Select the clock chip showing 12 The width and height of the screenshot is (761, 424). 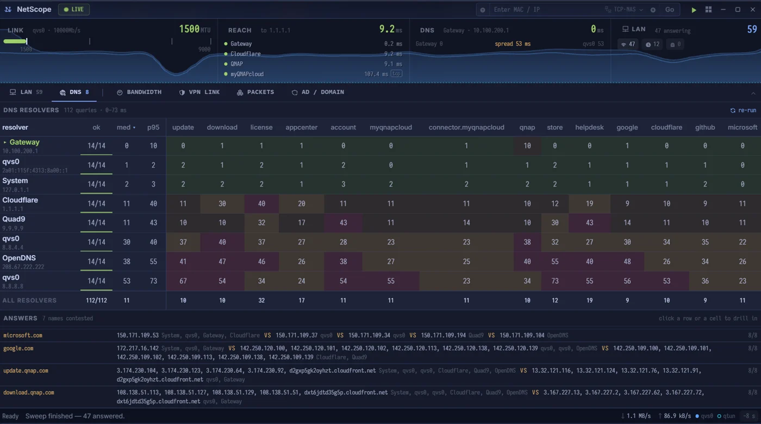tap(653, 44)
